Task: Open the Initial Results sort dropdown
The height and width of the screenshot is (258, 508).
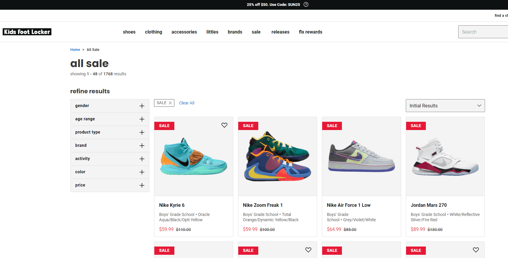Action: pos(445,106)
